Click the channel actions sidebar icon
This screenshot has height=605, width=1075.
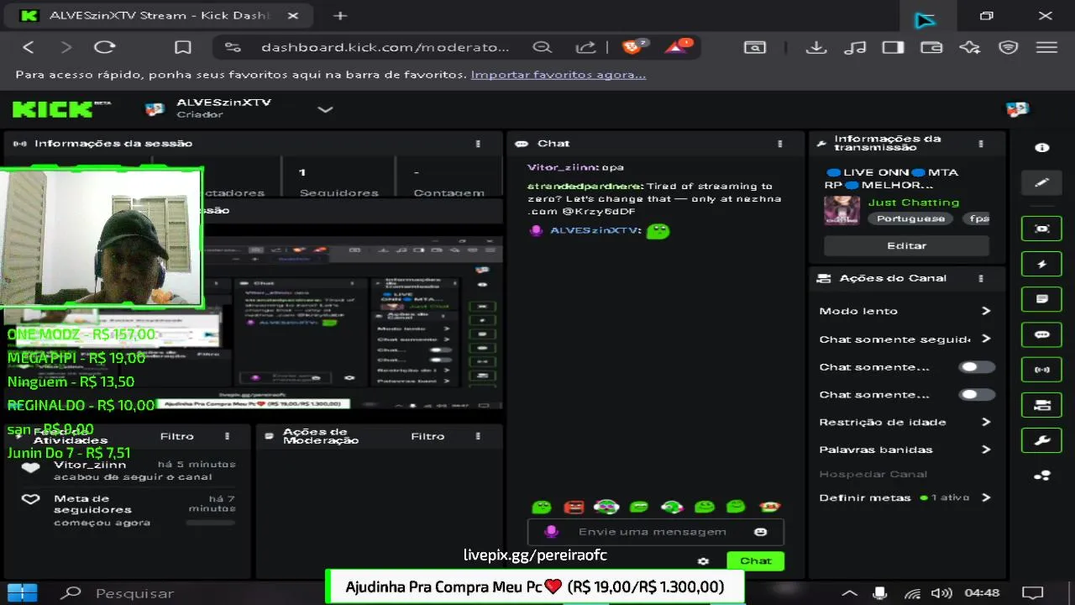[x=1042, y=405]
